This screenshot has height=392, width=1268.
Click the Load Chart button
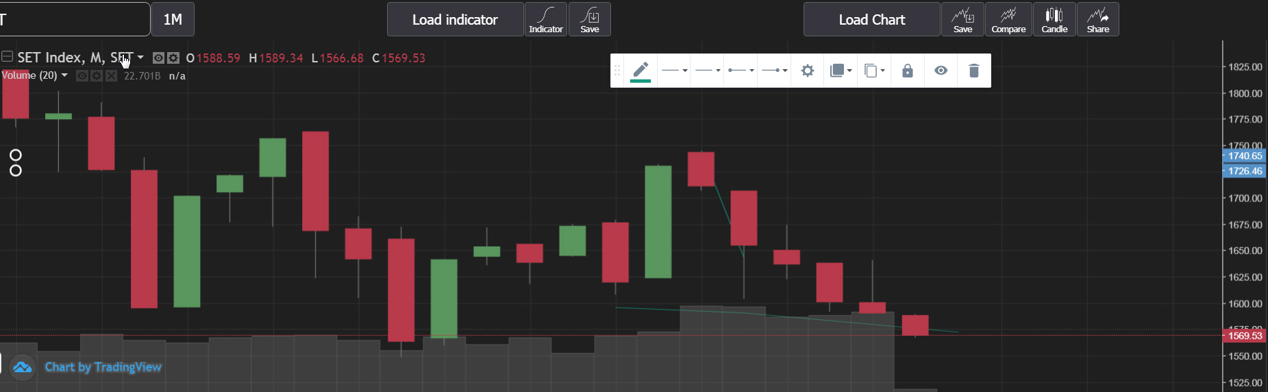pyautogui.click(x=871, y=19)
